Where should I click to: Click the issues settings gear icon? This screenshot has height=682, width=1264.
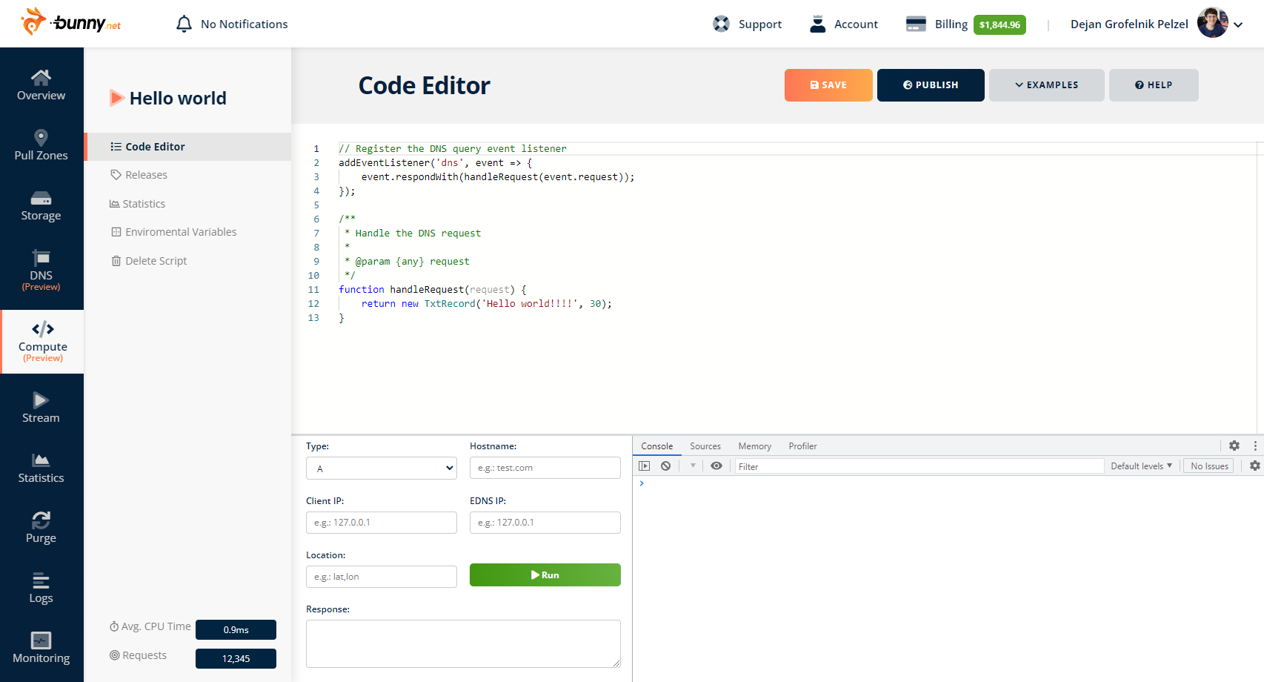click(x=1255, y=466)
